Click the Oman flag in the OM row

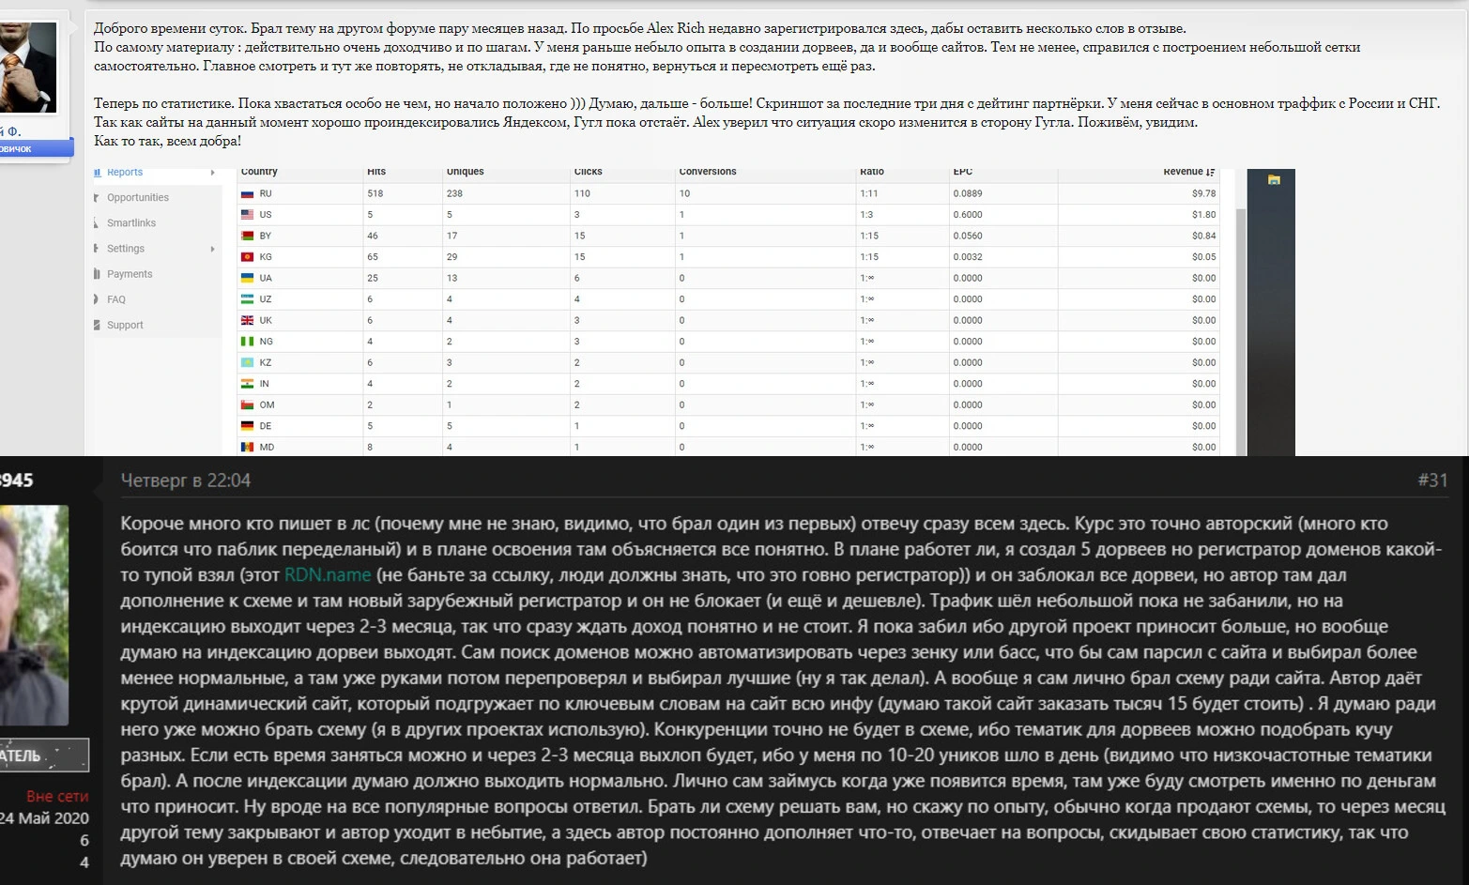[247, 404]
